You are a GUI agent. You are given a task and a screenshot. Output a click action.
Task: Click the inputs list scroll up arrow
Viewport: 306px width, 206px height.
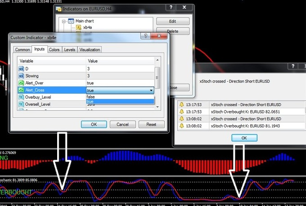157,60
